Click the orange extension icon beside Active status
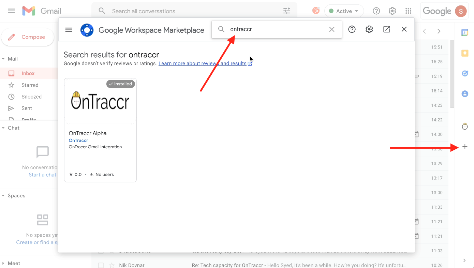This screenshot has height=268, width=474. (x=316, y=11)
